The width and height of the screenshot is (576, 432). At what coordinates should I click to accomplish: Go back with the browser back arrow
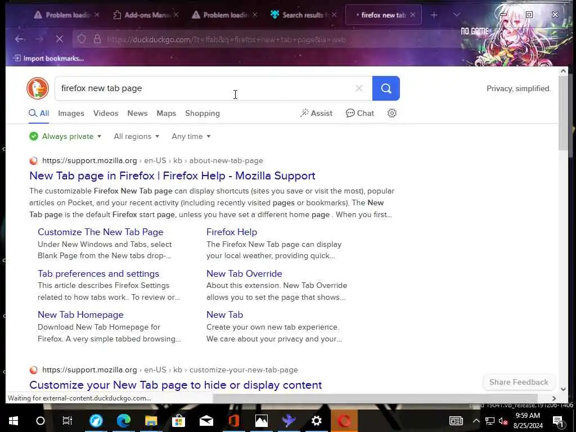[x=19, y=39]
